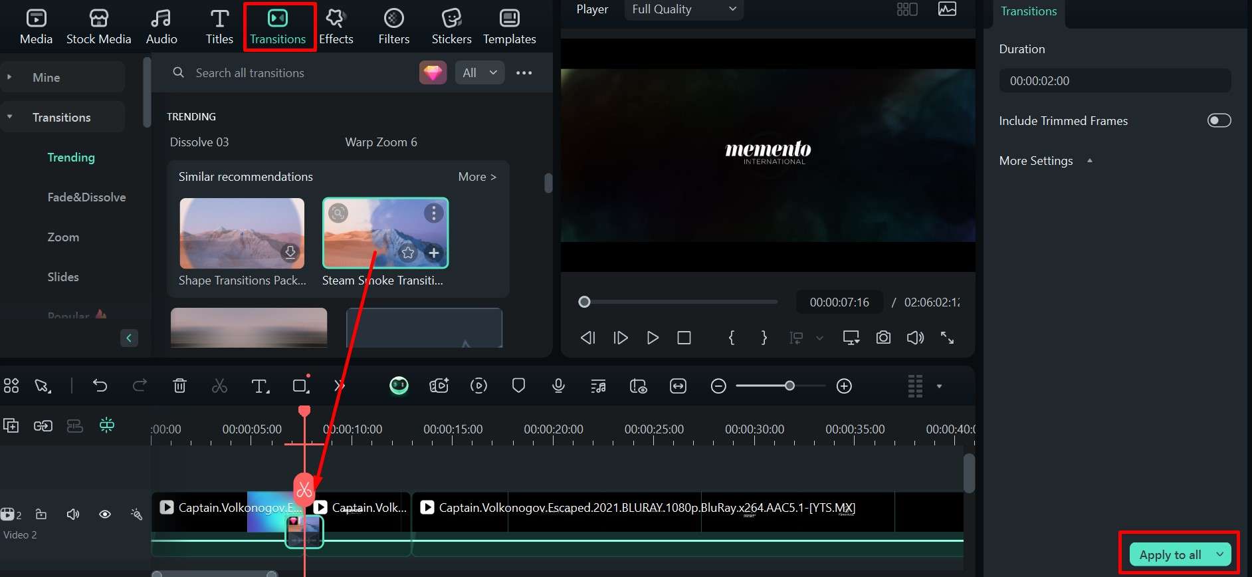The image size is (1252, 577).
Task: Select the Slides category
Action: point(63,277)
